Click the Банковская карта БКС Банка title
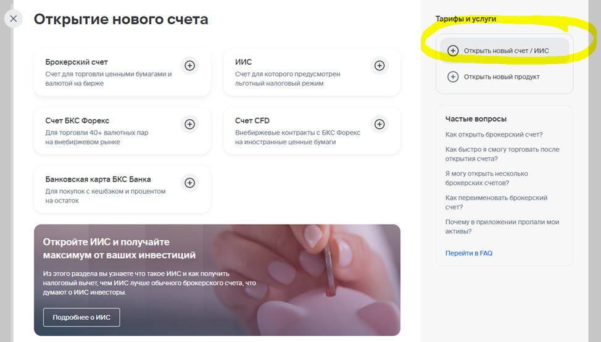The height and width of the screenshot is (342, 601). coord(98,180)
